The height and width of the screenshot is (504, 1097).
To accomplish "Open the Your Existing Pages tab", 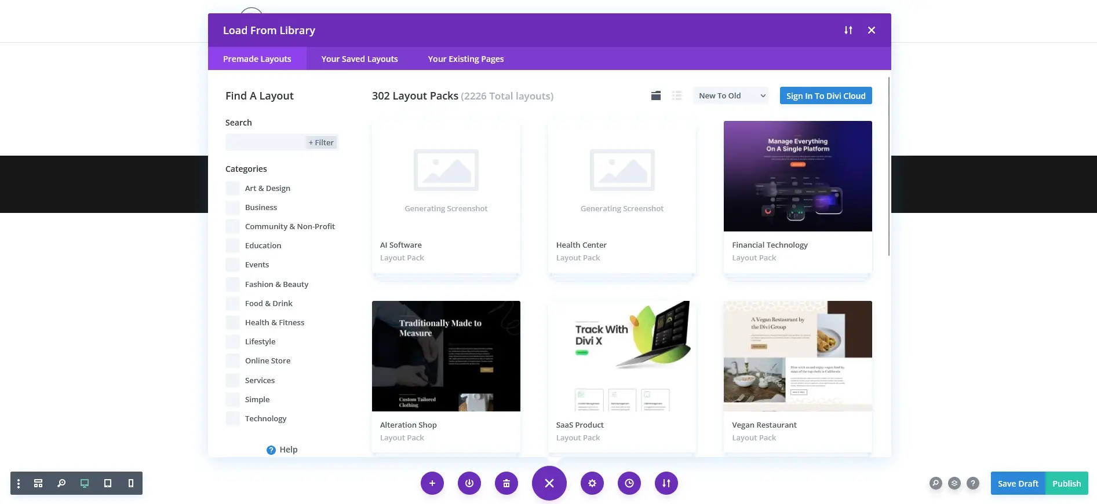I will pyautogui.click(x=466, y=59).
